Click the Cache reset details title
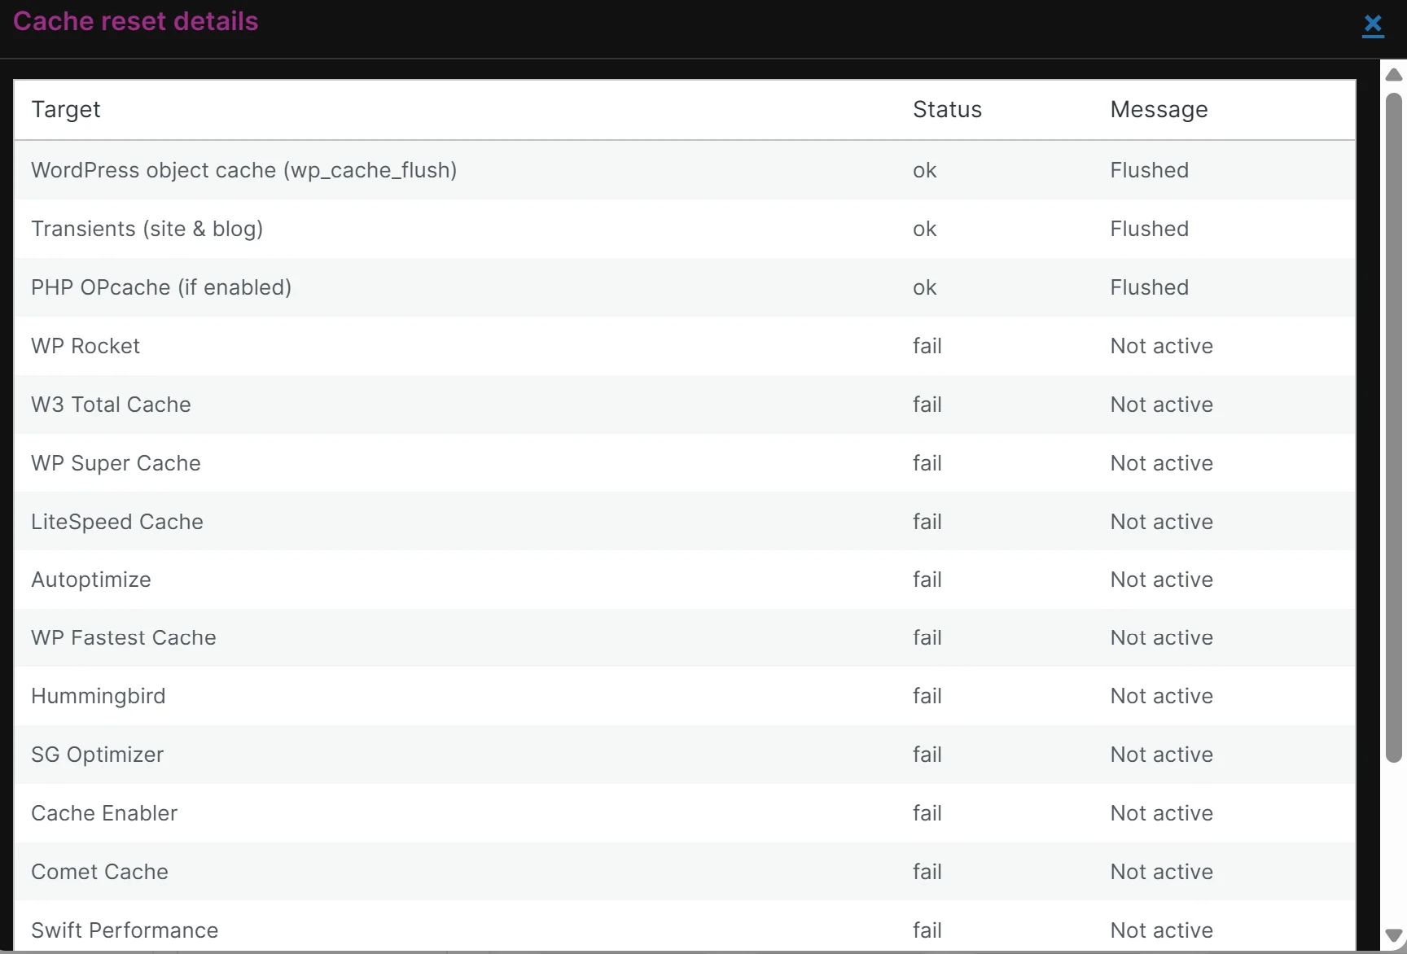Screen dimensions: 1407x954 [x=135, y=21]
